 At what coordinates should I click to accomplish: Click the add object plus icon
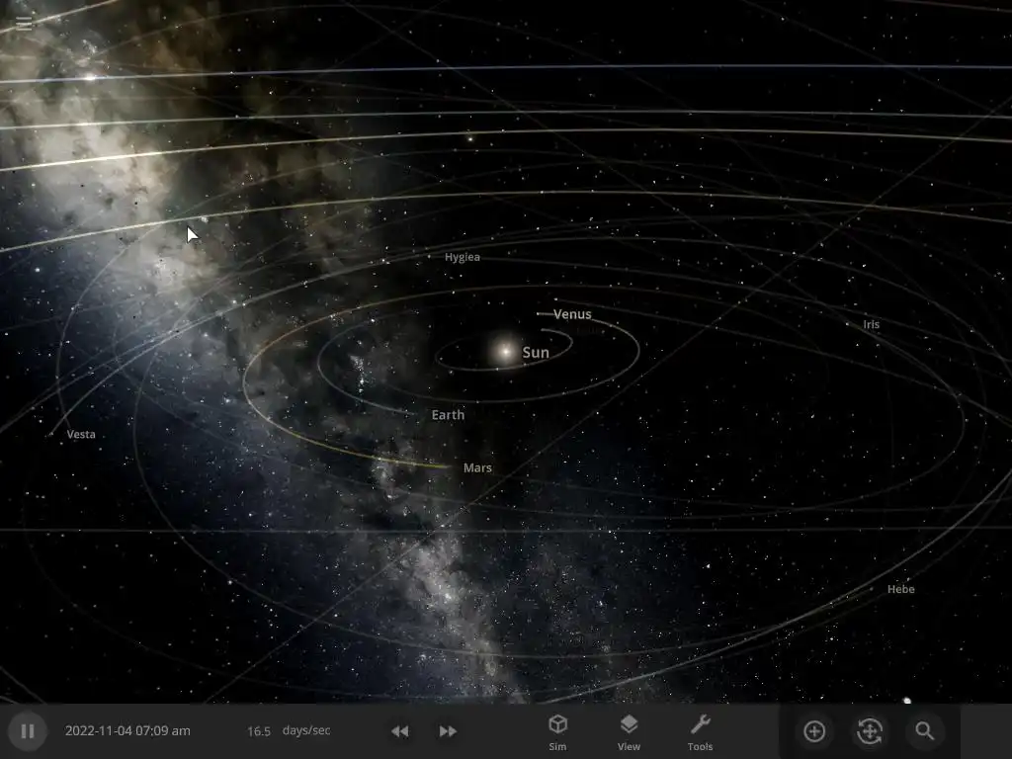[x=814, y=731]
